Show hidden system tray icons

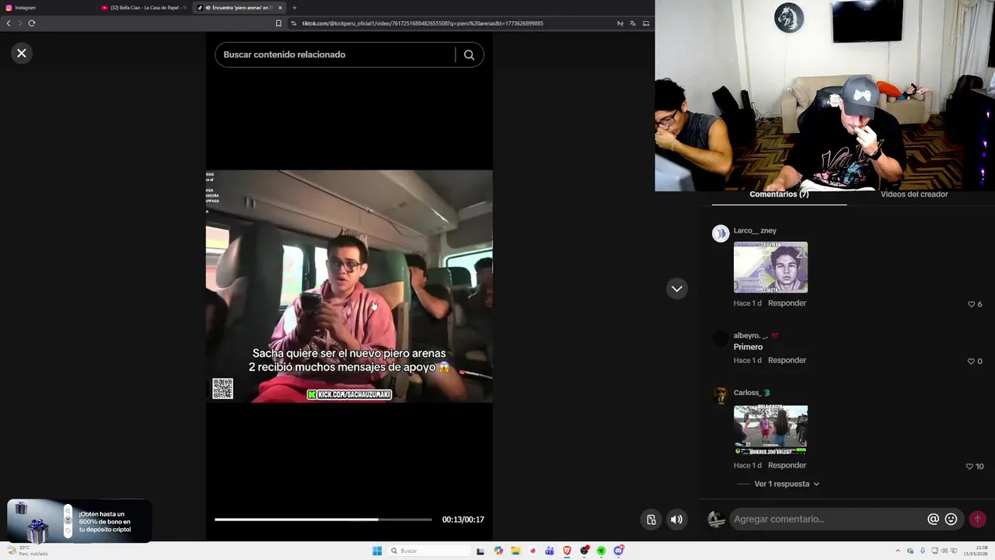(897, 551)
